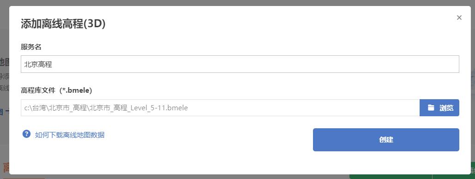Click the gray overlay right of the X icon
This screenshot has height=179, width=475.
[473, 18]
